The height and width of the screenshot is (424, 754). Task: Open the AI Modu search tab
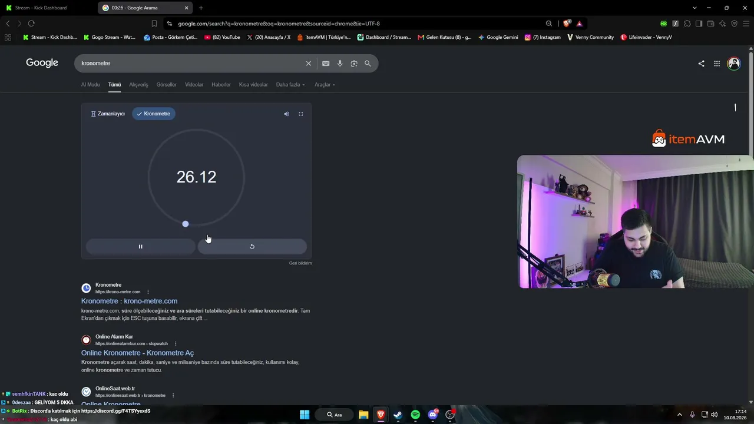pos(90,85)
